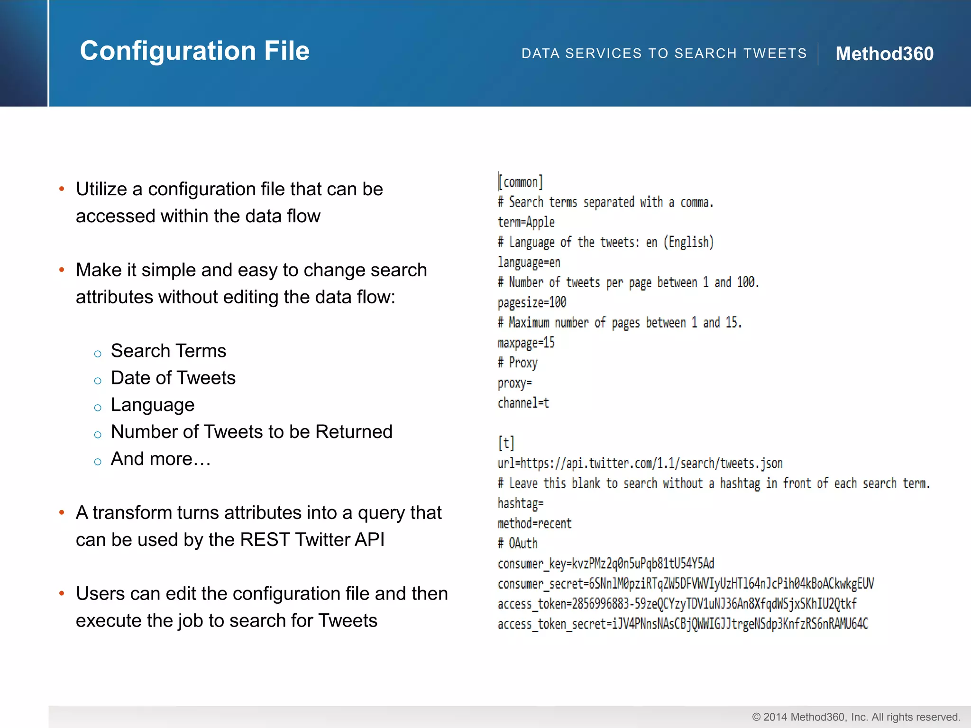971x728 pixels.
Task: Click the 'maxpage=15' config line
Action: coord(526,343)
